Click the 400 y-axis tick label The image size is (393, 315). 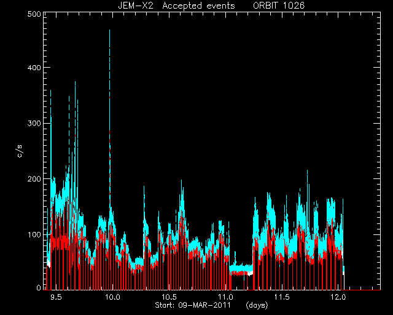click(34, 68)
